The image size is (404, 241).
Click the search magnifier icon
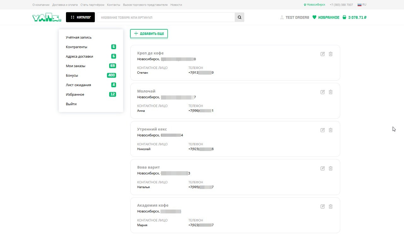coord(239,17)
